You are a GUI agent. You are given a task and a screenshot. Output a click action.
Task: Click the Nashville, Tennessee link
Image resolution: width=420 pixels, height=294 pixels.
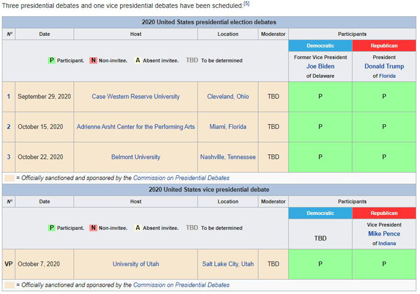227,157
